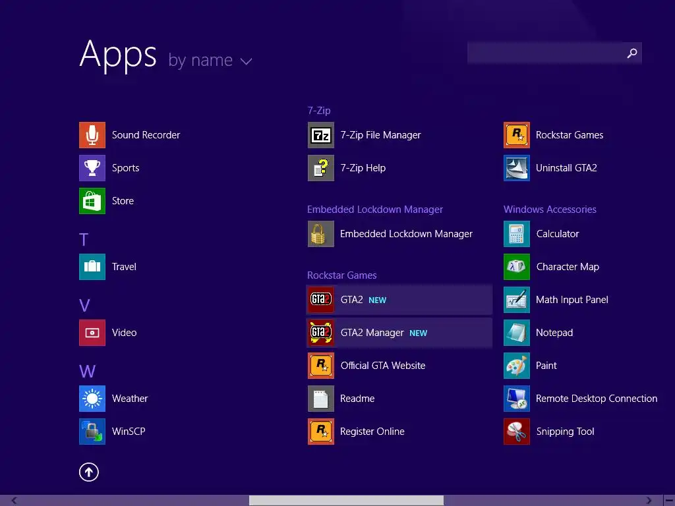Open the Weather sun icon
This screenshot has height=506, width=675.
[92, 399]
